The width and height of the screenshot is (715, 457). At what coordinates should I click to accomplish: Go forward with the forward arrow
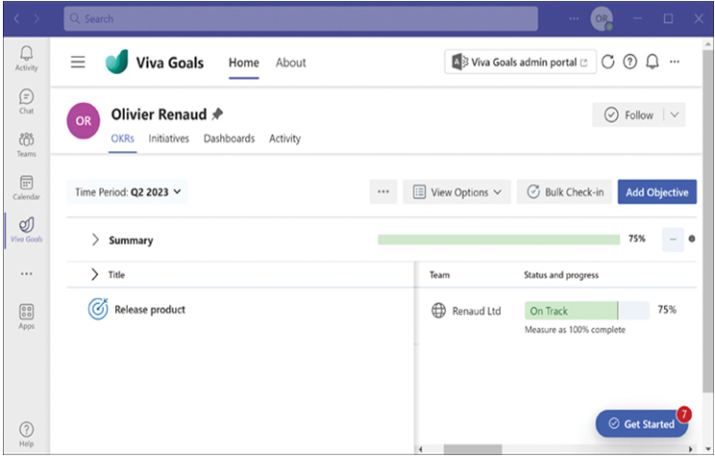37,18
